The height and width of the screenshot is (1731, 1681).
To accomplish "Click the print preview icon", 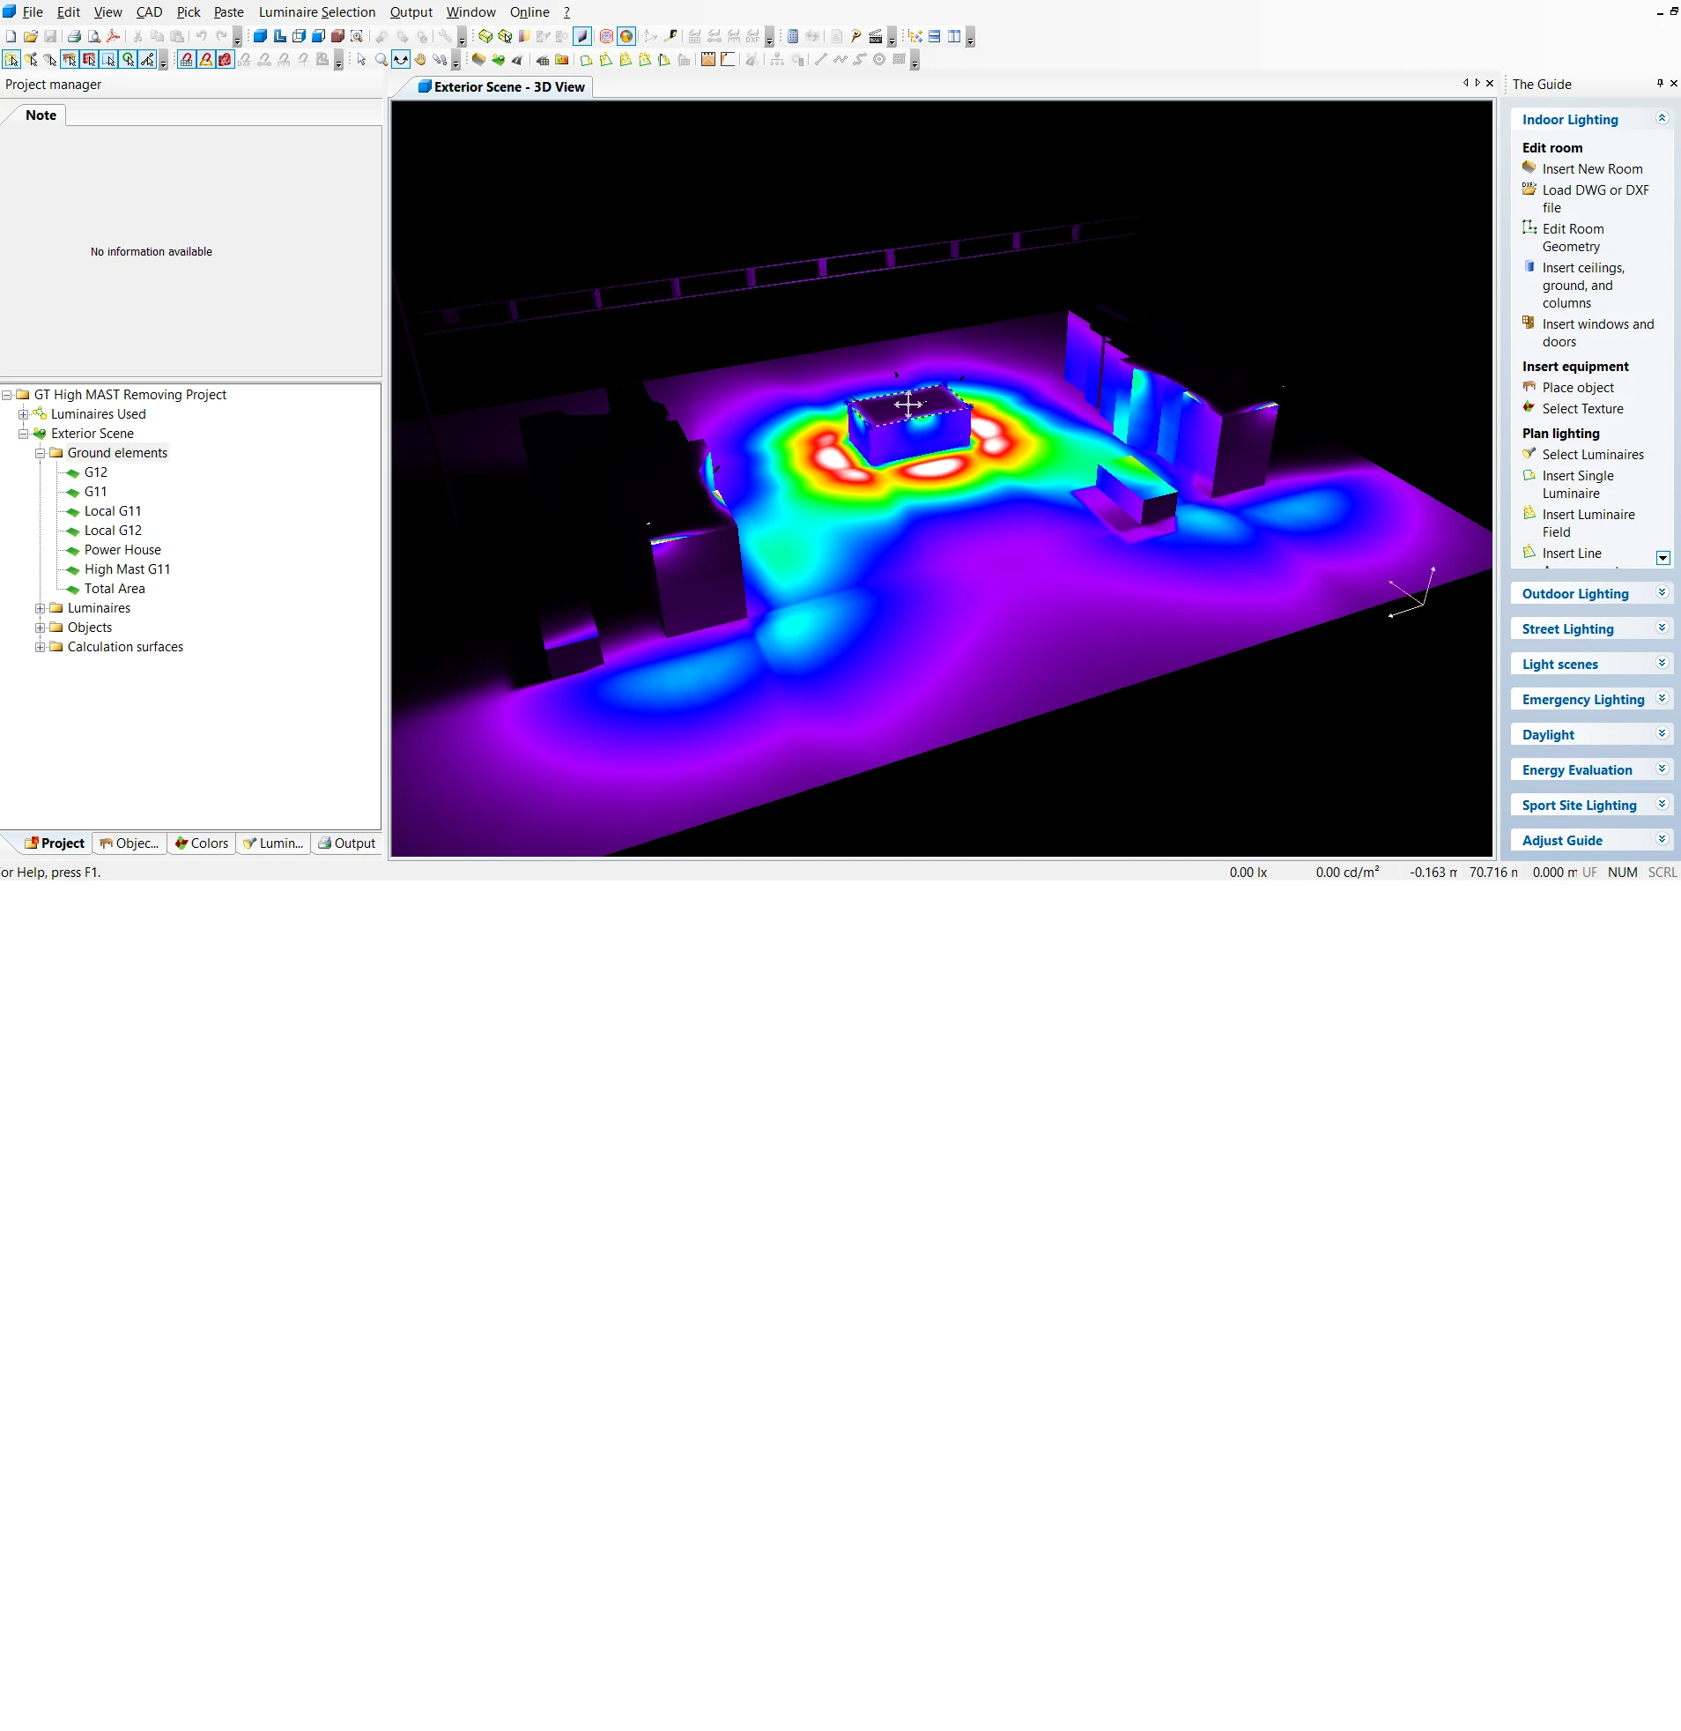I will coord(93,36).
